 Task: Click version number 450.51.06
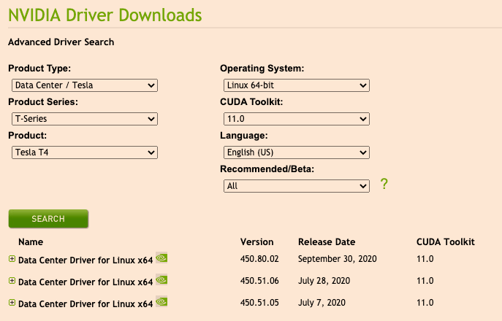click(259, 281)
